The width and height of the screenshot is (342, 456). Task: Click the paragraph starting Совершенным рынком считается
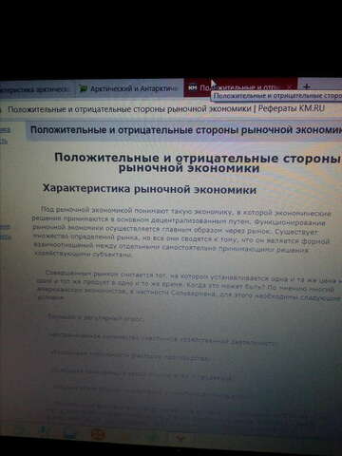coord(189,285)
